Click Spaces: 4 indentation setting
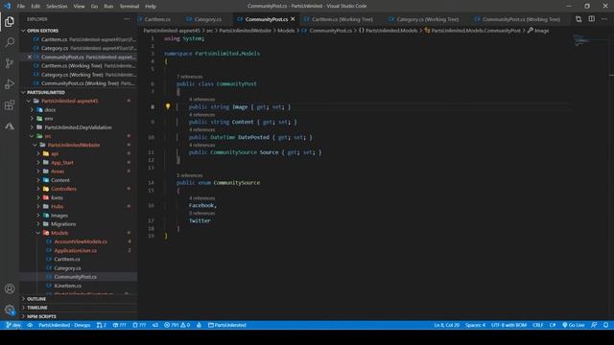This screenshot has height=345, width=614. [475, 325]
